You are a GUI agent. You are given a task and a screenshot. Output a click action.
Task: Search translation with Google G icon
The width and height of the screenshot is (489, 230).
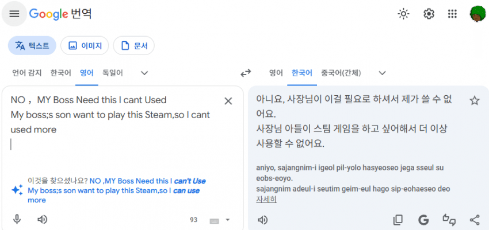pyautogui.click(x=423, y=220)
